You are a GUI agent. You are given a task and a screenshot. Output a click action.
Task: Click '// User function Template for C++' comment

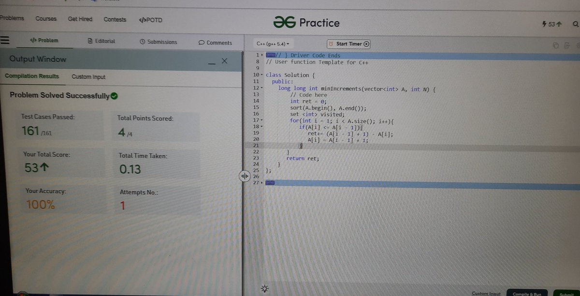tap(318, 62)
